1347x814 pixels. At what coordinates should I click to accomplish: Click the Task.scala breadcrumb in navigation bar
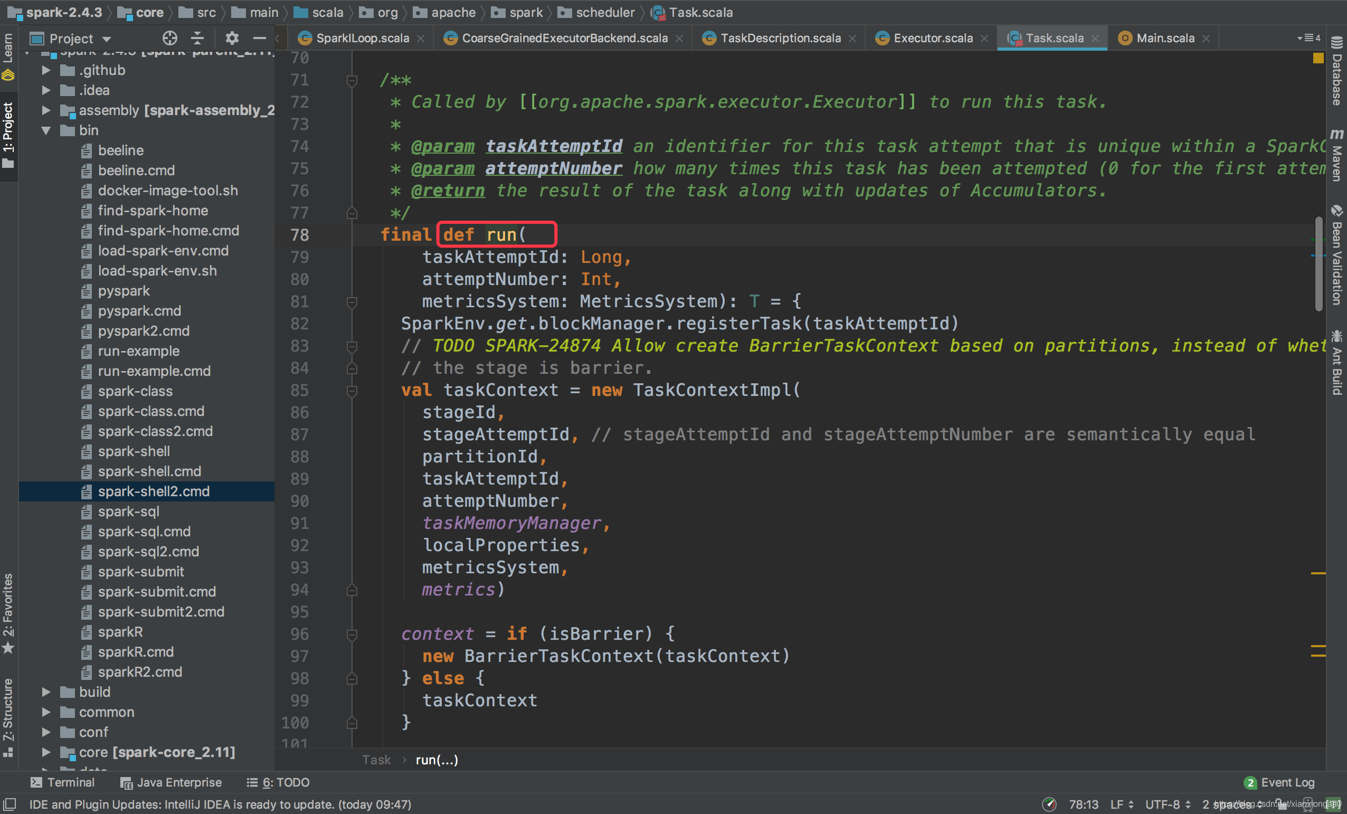[692, 12]
